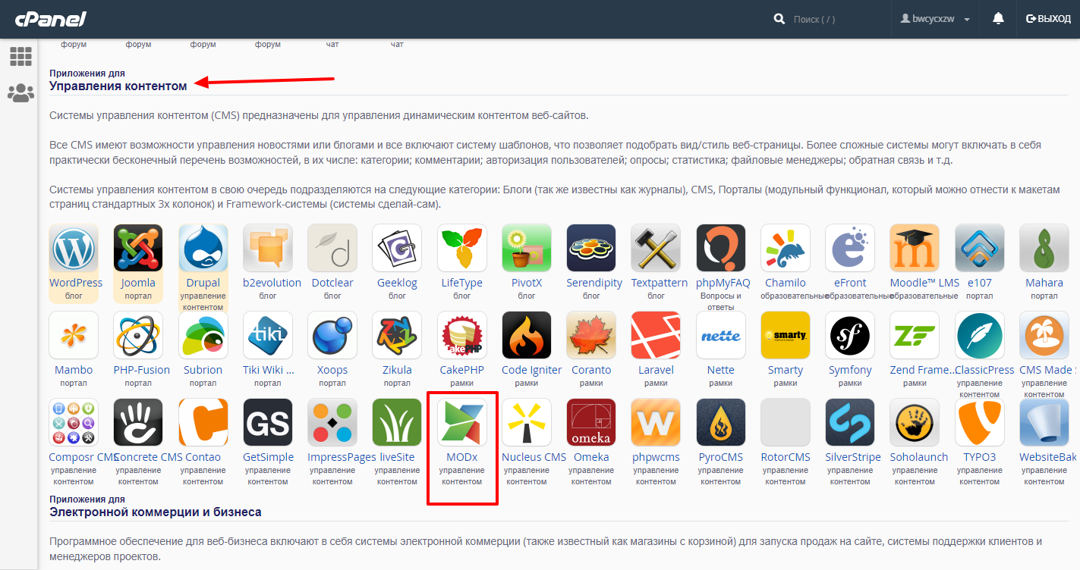Screen dimensions: 1080x570
Task: Select the Nucleus CMS icon
Action: [x=527, y=423]
